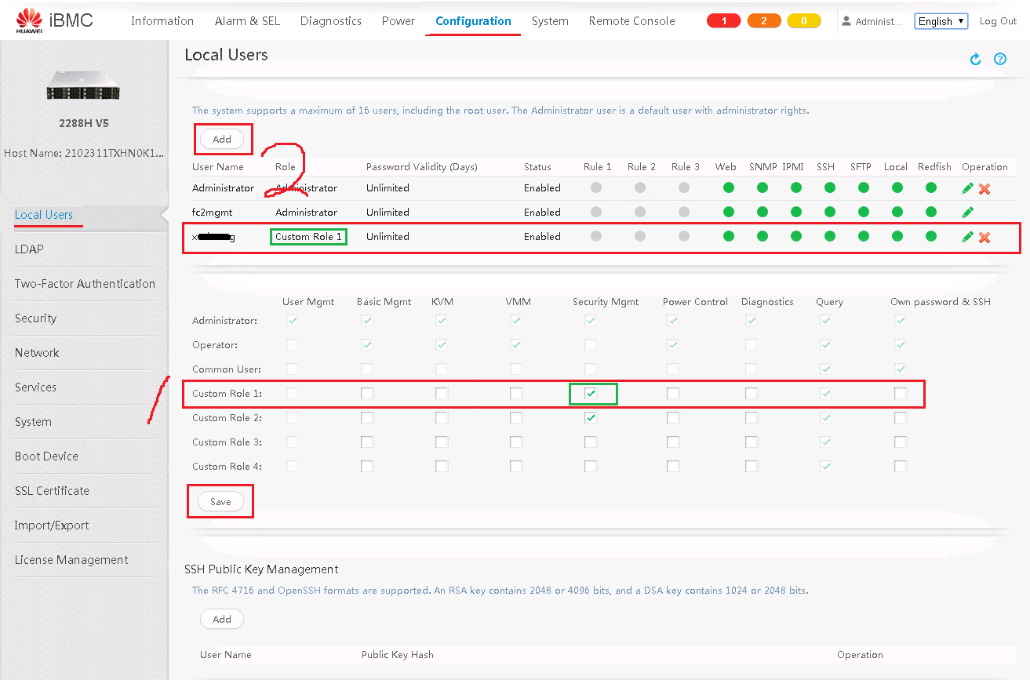Screen dimensions: 1030x680
Task: Enable Security Mgmt for Custom Role 3
Action: [x=591, y=442]
